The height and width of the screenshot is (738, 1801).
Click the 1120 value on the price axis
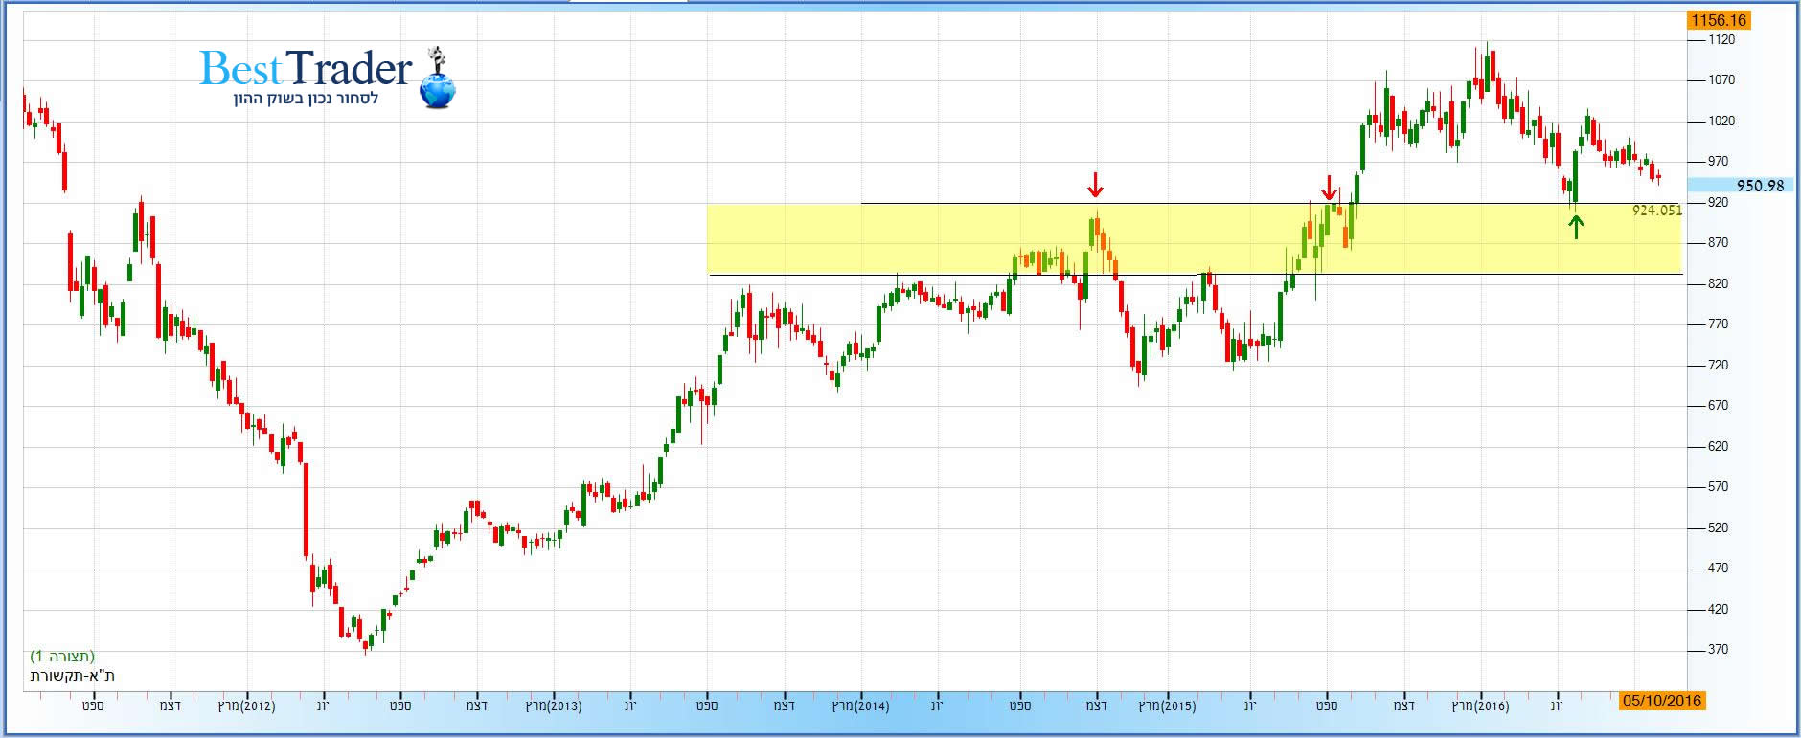(x=1721, y=40)
